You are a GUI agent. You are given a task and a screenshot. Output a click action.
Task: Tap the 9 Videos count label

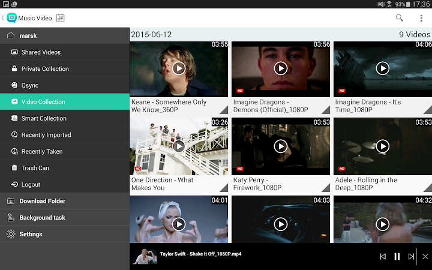[415, 34]
